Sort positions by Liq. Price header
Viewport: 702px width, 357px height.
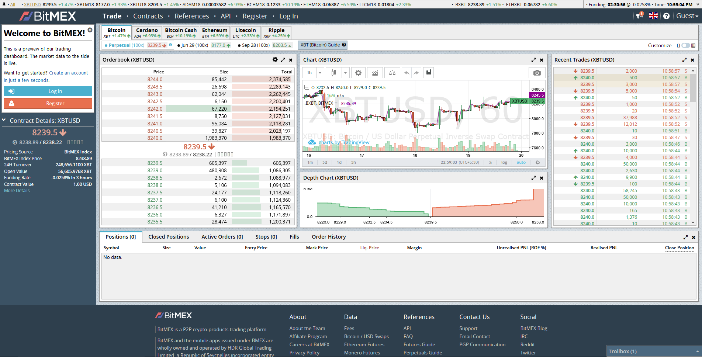(370, 248)
